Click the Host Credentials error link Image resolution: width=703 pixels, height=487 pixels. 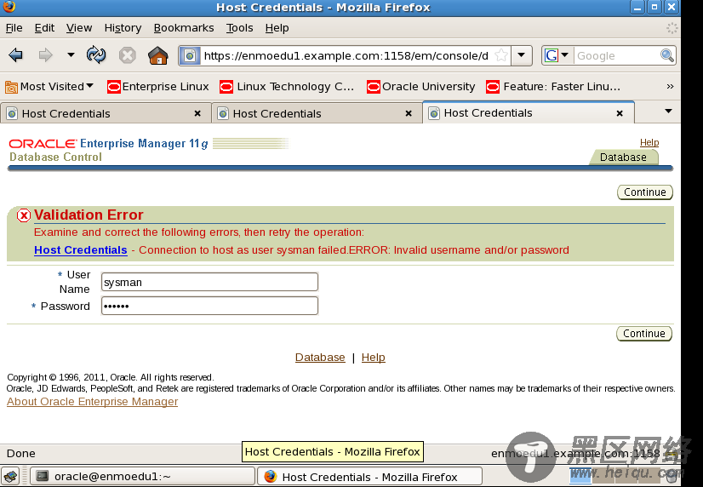point(81,249)
